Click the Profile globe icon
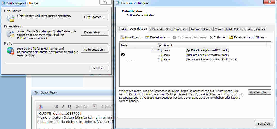Screen dimensions: 277x129 tap(11, 51)
